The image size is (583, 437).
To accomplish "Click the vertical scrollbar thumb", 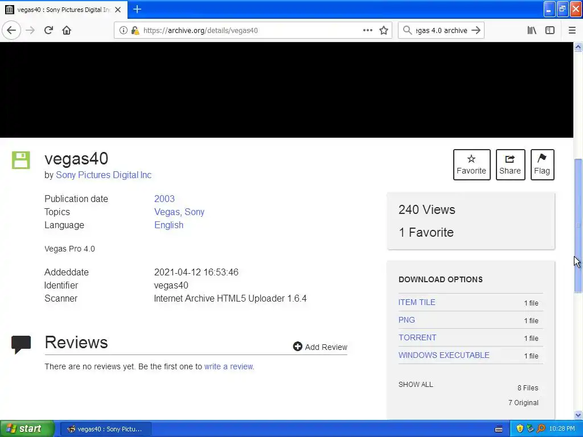I will pyautogui.click(x=578, y=225).
